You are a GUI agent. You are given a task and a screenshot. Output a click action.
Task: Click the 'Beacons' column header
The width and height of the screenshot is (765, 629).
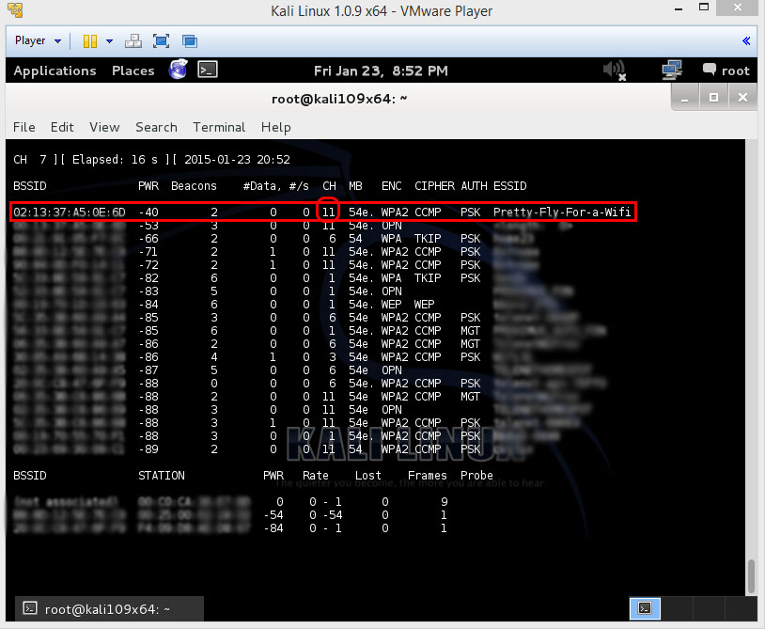(x=194, y=186)
